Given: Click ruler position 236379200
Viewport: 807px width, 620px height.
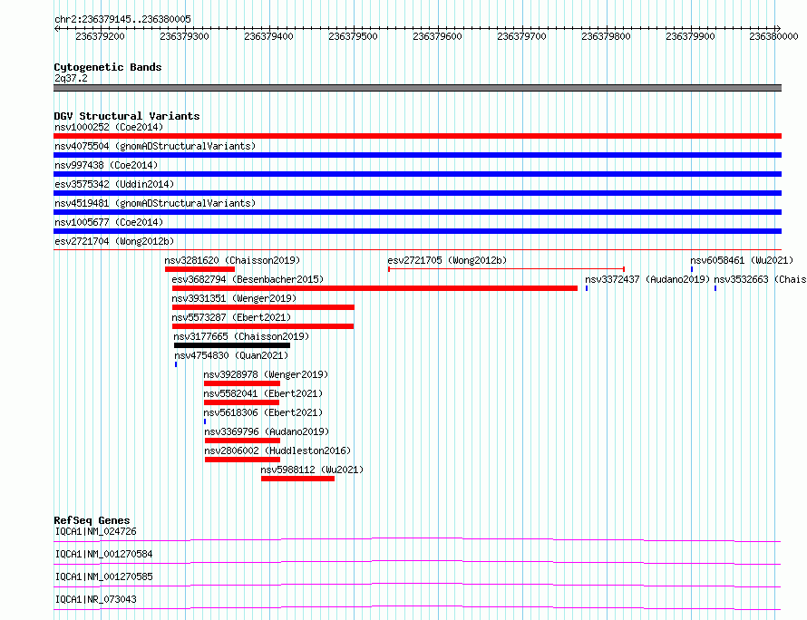Looking at the screenshot, I should (x=100, y=36).
